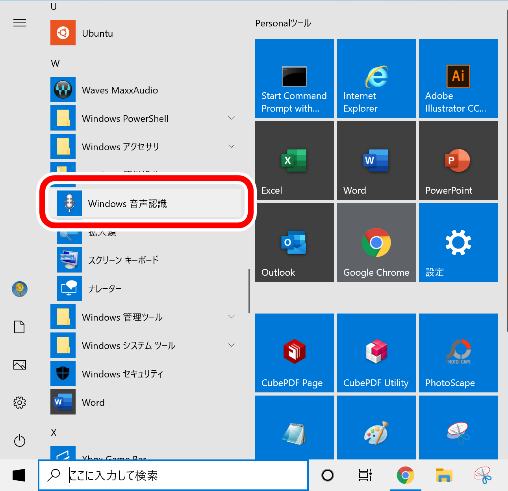
Task: Open the 設定 (Settings) tile
Action: 458,243
